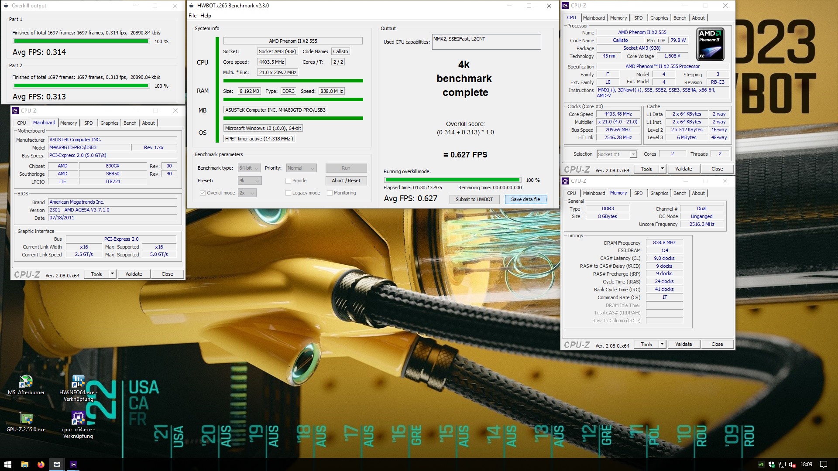The height and width of the screenshot is (471, 838).
Task: Switch to CPU tab in CPU-Z Mainboard window
Action: 21,123
